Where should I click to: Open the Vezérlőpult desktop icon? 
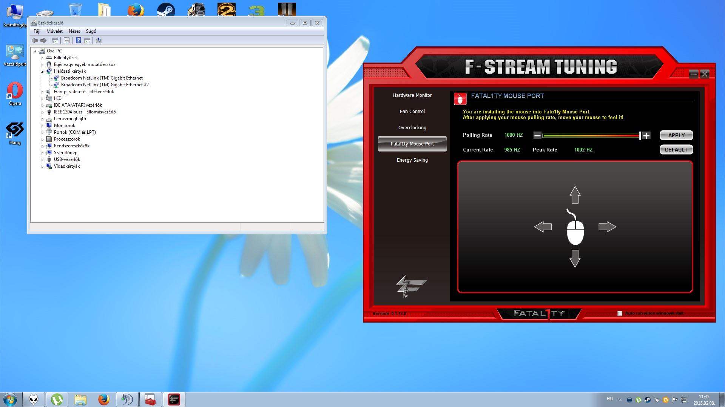(x=15, y=55)
